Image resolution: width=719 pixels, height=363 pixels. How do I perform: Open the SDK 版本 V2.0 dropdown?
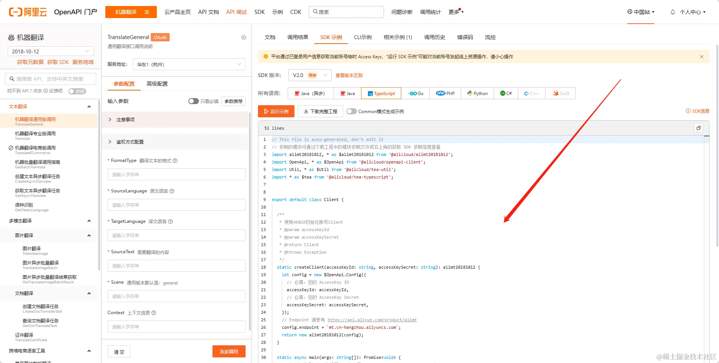[x=310, y=75]
